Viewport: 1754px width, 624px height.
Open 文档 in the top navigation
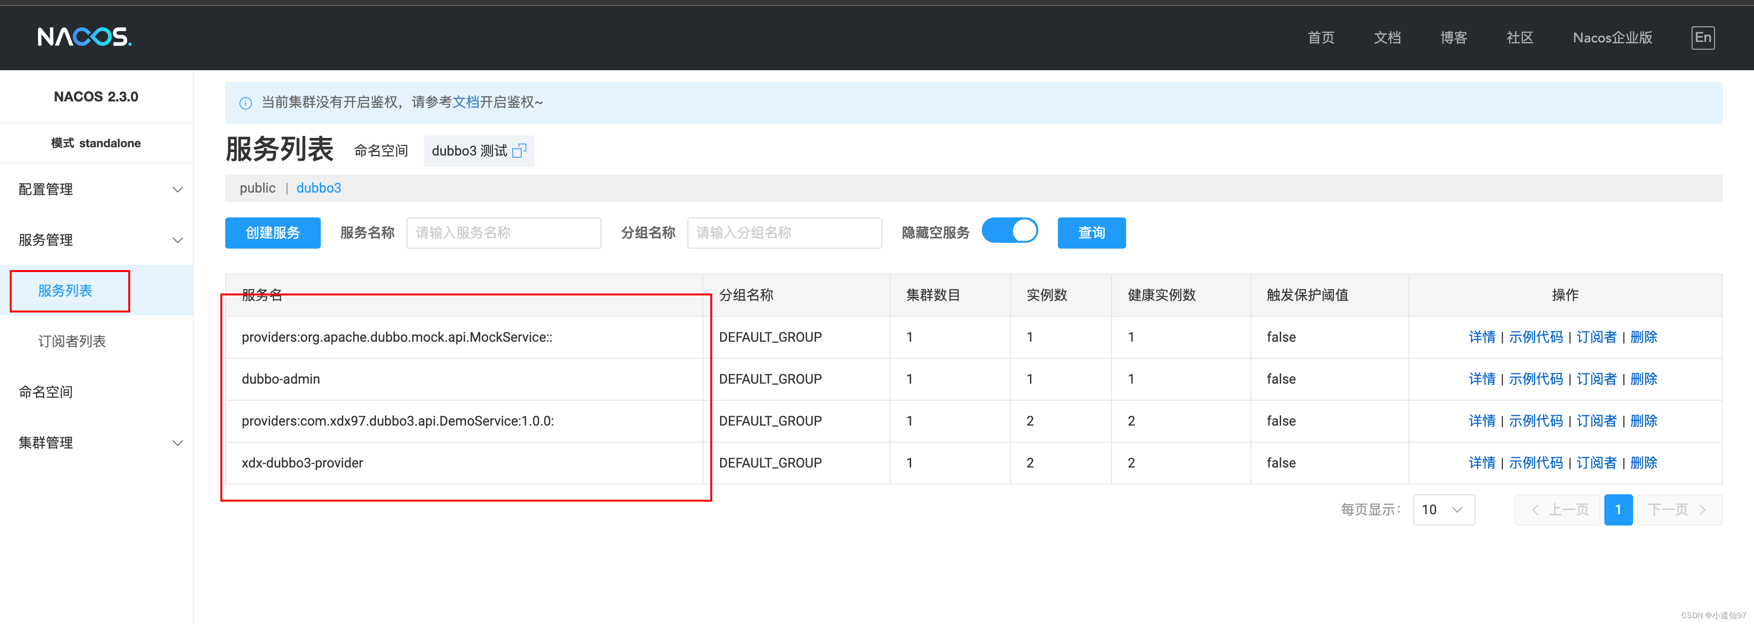coord(1387,38)
